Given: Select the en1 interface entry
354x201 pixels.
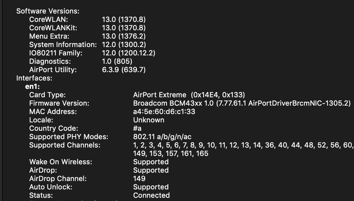Looking at the screenshot, I should [32, 86].
